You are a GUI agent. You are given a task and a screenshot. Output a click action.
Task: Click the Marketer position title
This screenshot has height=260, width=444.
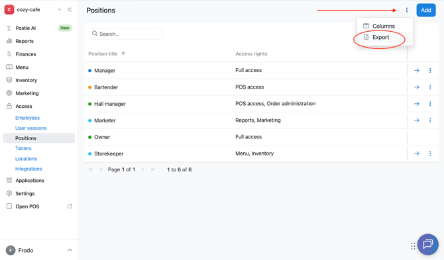[x=105, y=120]
